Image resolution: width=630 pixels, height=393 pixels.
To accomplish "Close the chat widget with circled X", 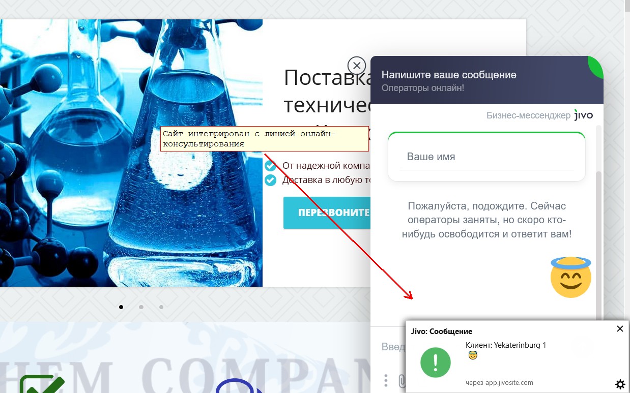I will (x=357, y=66).
